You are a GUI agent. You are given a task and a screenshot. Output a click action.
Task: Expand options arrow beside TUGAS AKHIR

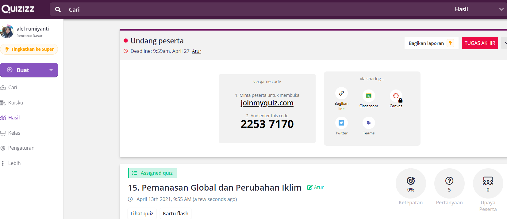click(504, 43)
